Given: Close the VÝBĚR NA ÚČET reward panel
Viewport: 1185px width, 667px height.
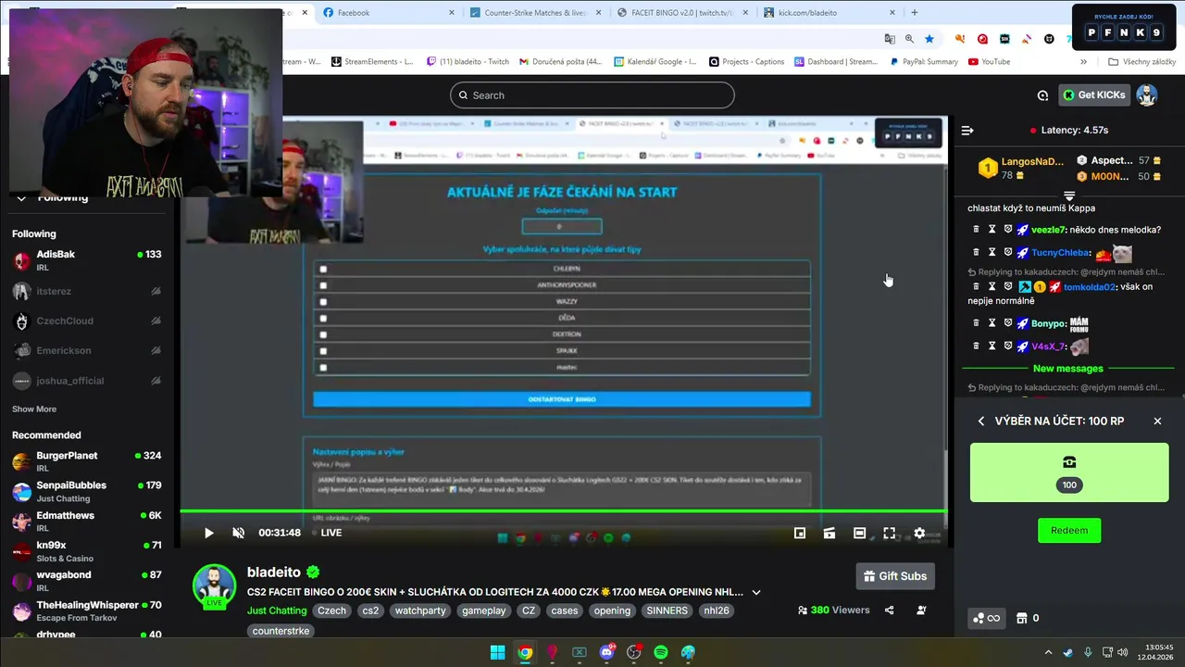Looking at the screenshot, I should click(1157, 422).
